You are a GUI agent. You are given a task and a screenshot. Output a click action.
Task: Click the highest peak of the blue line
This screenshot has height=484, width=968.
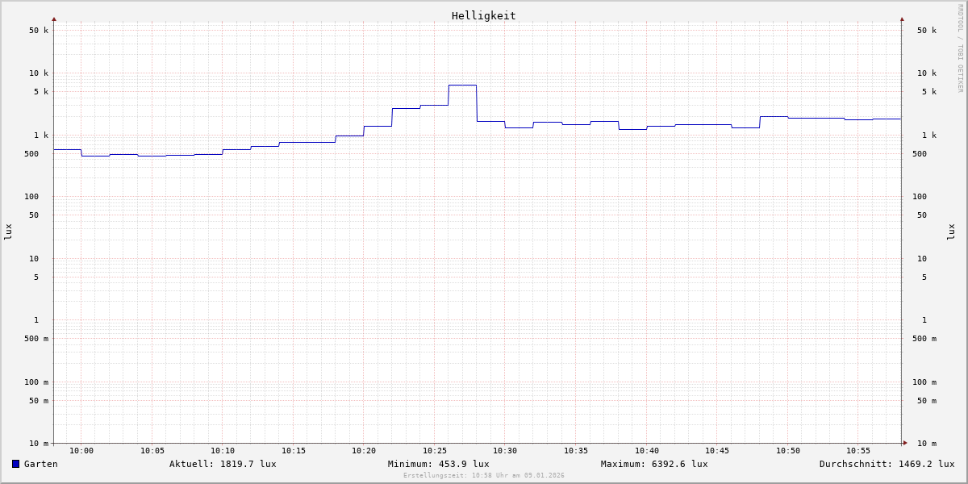point(462,85)
